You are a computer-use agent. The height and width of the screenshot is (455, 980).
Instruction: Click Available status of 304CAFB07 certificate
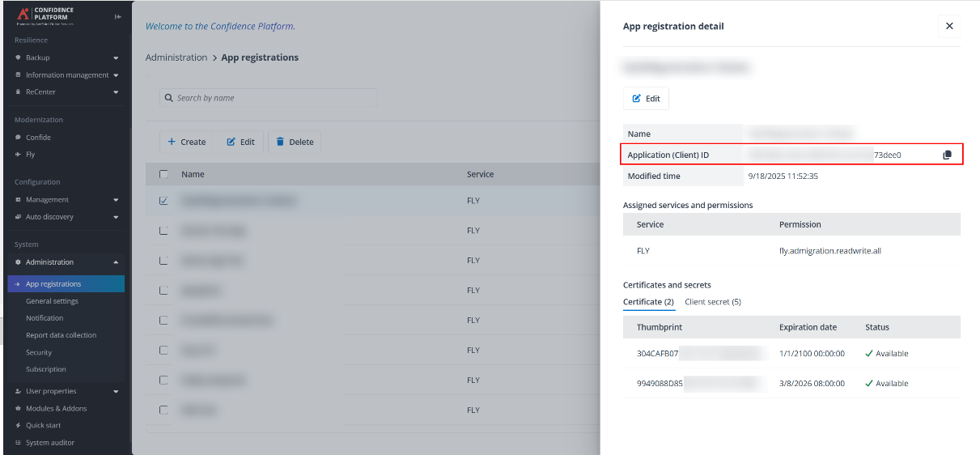(x=887, y=354)
